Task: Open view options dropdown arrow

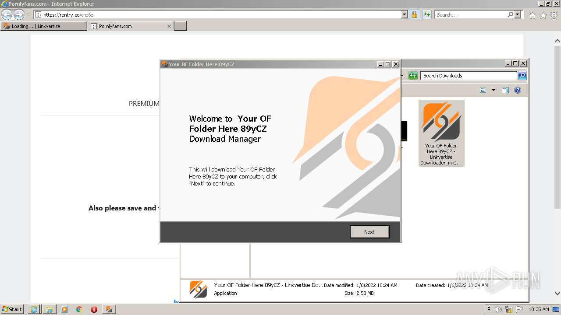Action: point(494,90)
